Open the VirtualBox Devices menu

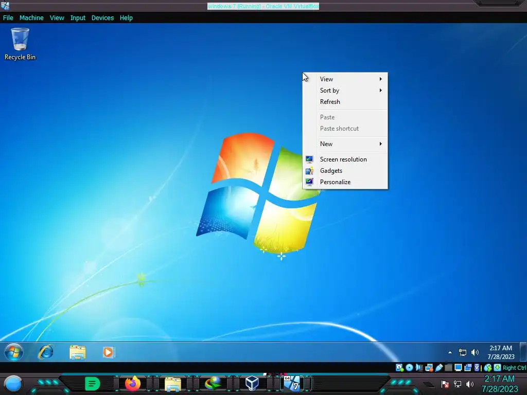click(x=102, y=18)
